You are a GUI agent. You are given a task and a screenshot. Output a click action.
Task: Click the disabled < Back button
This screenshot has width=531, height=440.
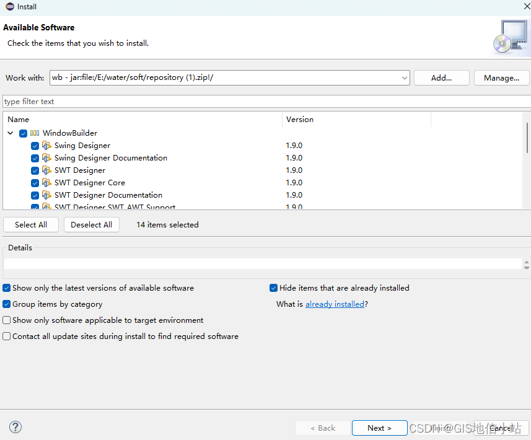point(323,428)
